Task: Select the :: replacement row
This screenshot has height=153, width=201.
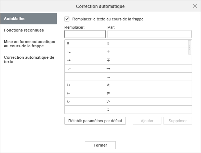Action: pyautogui.click(x=128, y=110)
